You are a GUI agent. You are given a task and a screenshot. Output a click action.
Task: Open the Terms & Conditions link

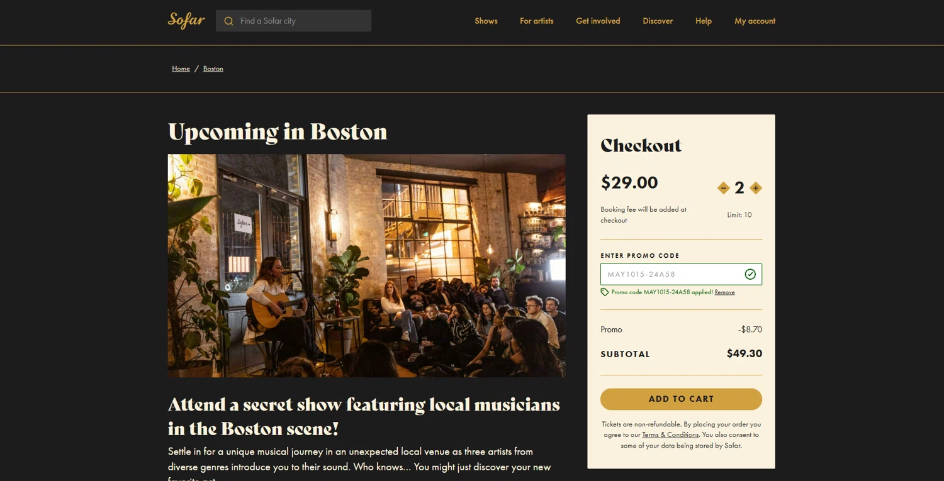click(670, 434)
